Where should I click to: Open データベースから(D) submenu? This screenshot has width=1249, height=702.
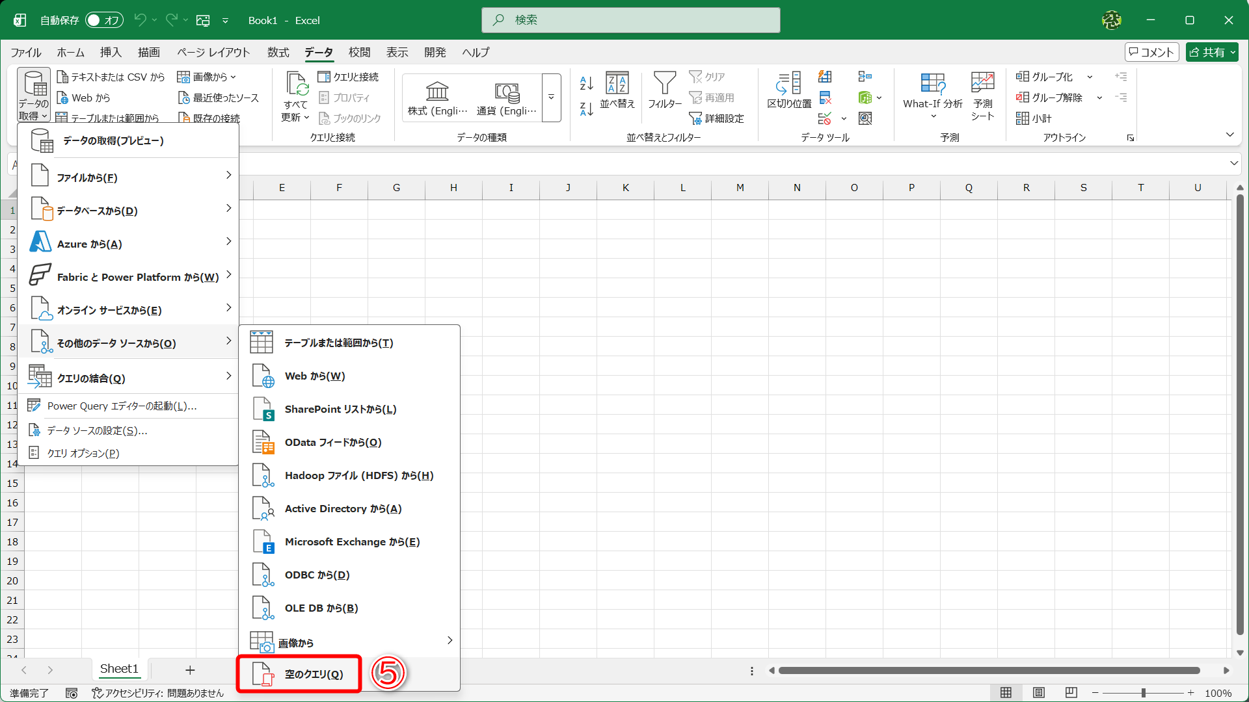[x=128, y=210]
